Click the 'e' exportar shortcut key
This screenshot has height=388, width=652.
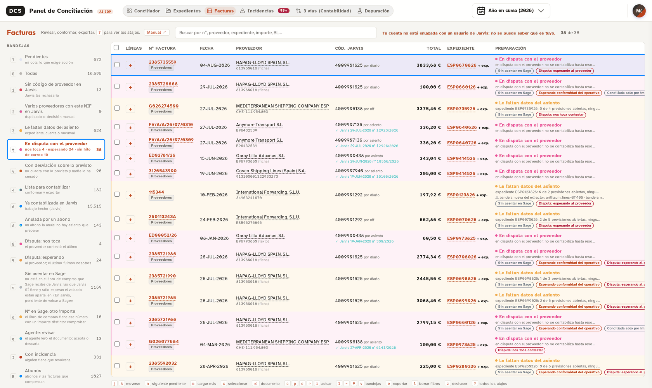coord(388,383)
